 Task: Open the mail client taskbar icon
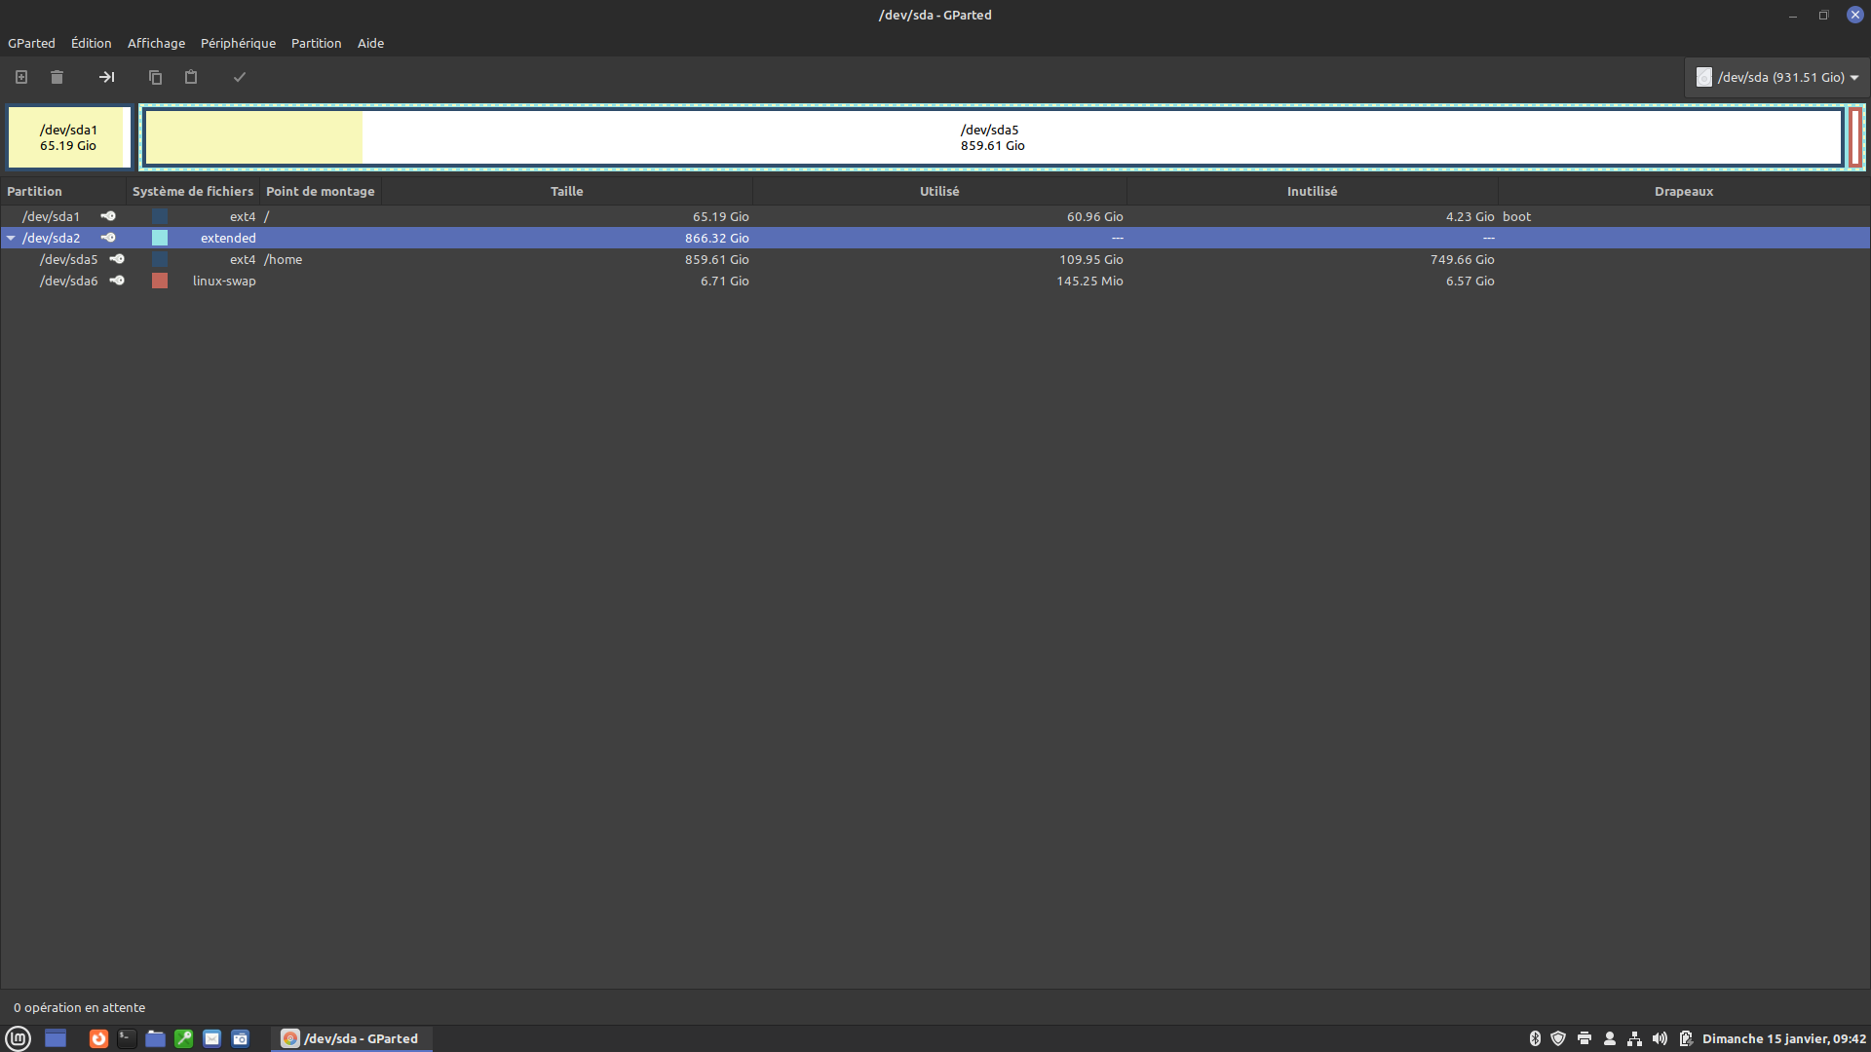click(x=211, y=1038)
